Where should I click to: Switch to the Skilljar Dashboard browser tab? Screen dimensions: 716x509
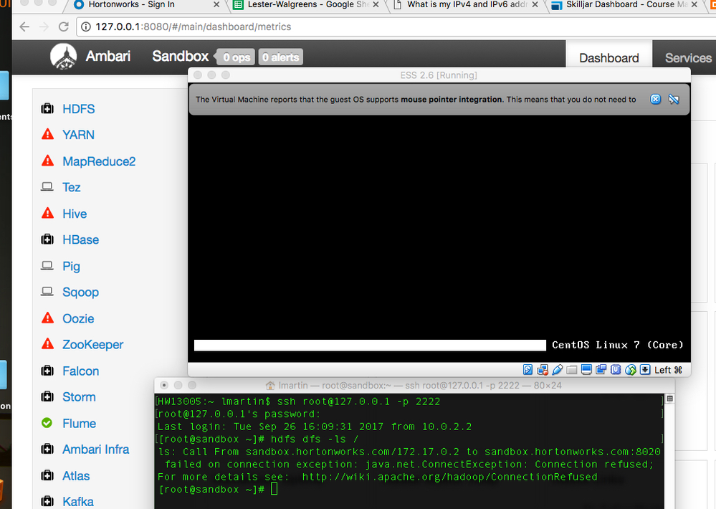(x=626, y=4)
